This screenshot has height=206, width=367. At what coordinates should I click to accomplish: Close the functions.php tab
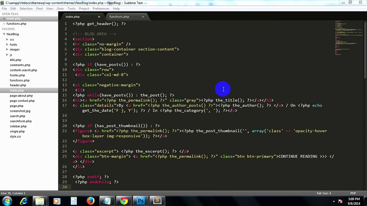[x=143, y=17]
